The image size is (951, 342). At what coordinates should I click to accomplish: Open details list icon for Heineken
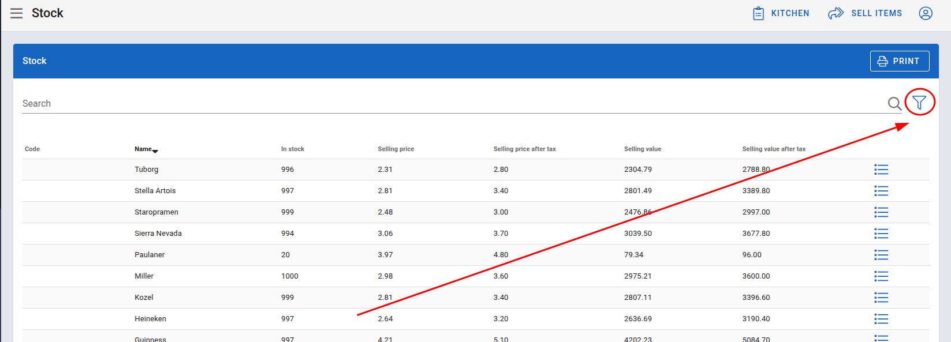point(881,319)
